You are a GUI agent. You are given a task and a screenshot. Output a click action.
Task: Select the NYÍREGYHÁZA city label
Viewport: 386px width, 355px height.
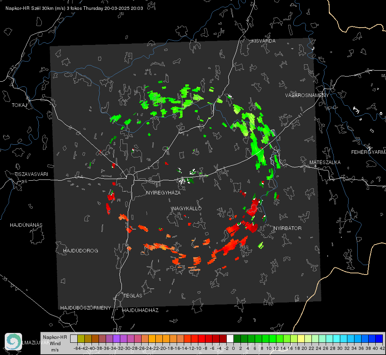click(163, 192)
